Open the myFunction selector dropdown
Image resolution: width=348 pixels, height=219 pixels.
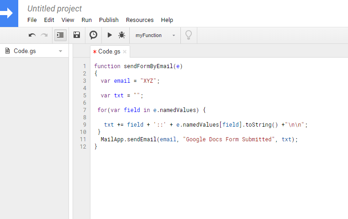[x=155, y=35]
